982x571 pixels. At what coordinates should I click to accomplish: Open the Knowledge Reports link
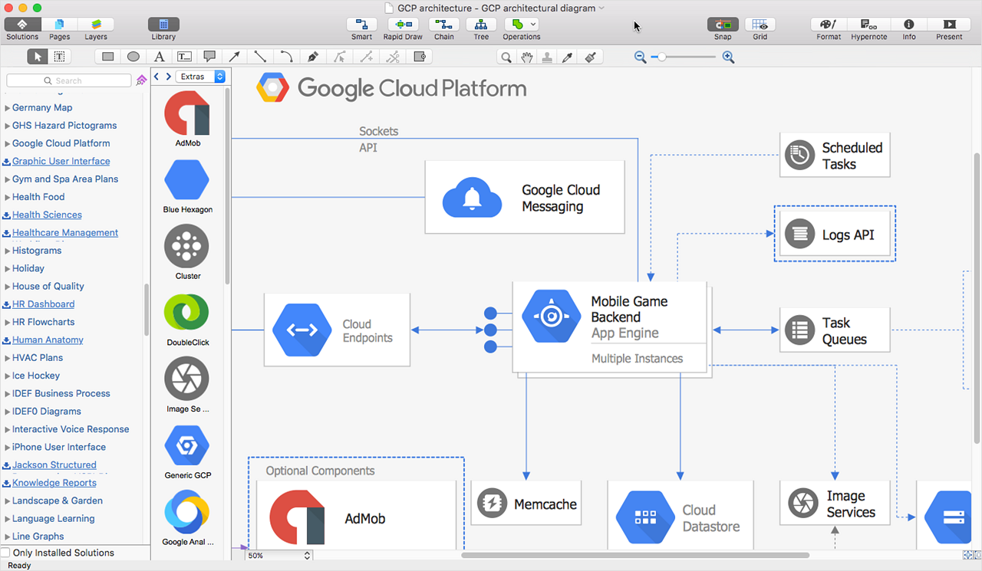click(x=54, y=483)
